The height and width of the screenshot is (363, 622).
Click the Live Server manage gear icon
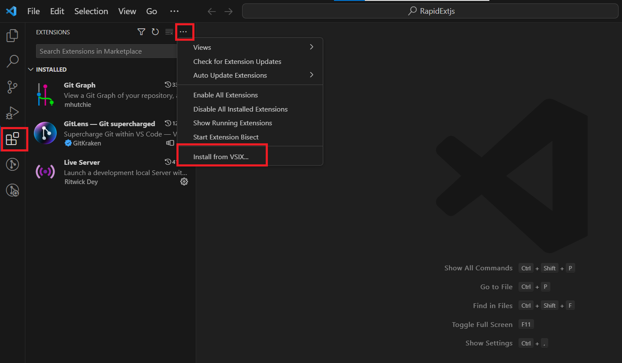point(184,181)
